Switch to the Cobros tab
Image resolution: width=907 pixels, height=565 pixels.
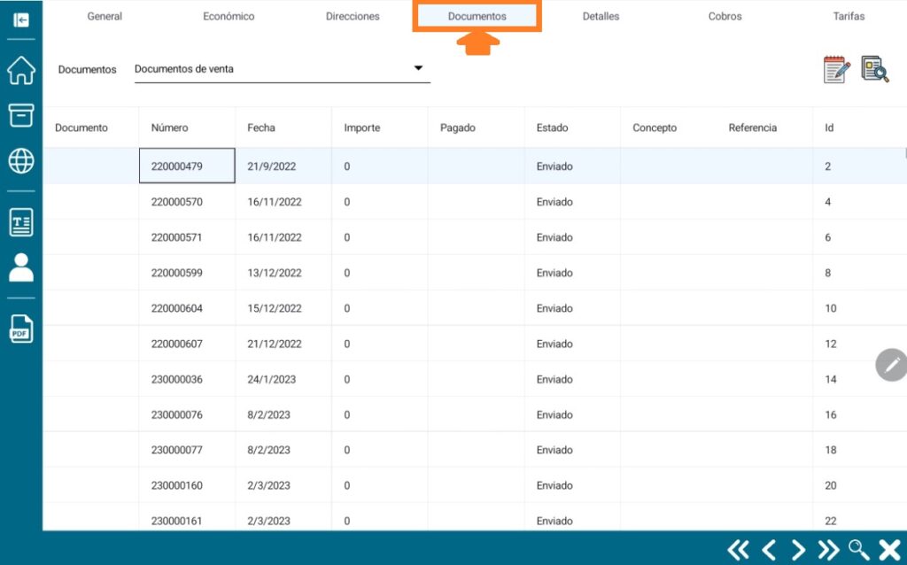(x=725, y=16)
